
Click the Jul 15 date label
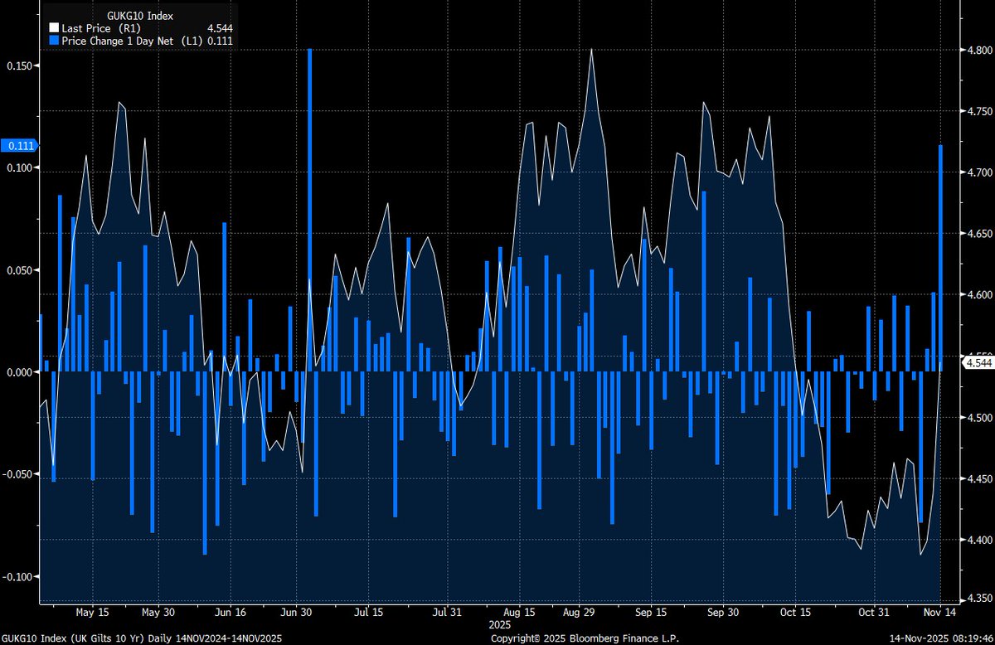368,613
